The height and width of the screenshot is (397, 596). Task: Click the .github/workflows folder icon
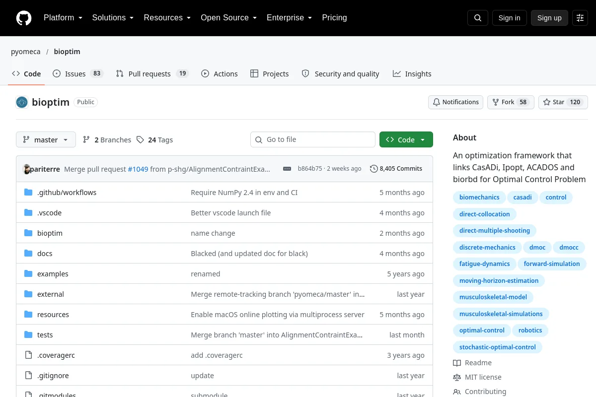click(28, 192)
